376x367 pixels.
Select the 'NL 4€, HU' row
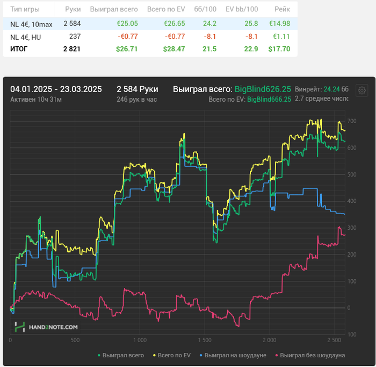point(150,37)
